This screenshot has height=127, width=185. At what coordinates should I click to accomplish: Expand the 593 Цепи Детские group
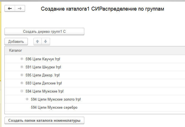point(22,83)
